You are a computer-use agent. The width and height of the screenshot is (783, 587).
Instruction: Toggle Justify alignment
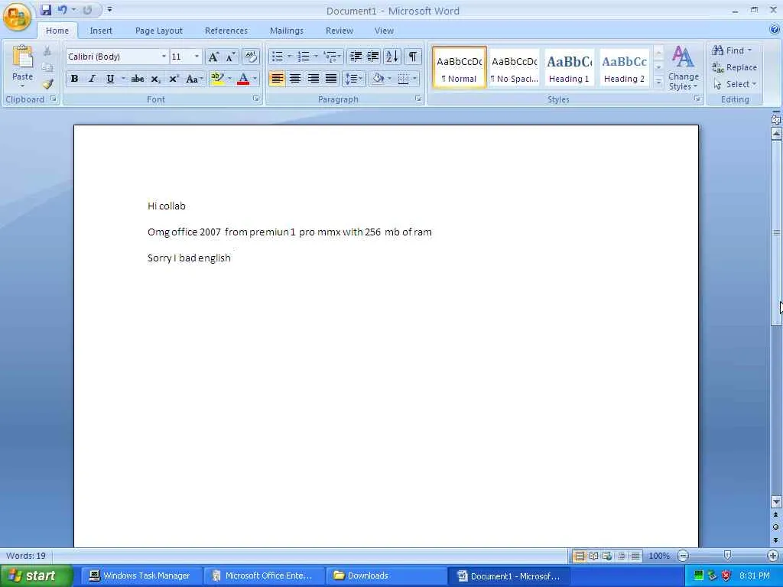(331, 79)
